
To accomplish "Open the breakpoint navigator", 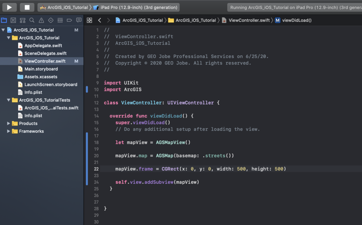I will (69, 20).
